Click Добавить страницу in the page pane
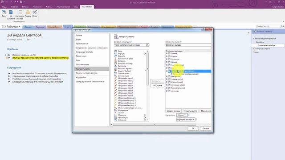Image resolution: width=285 pixels, height=160 pixels. point(264,32)
